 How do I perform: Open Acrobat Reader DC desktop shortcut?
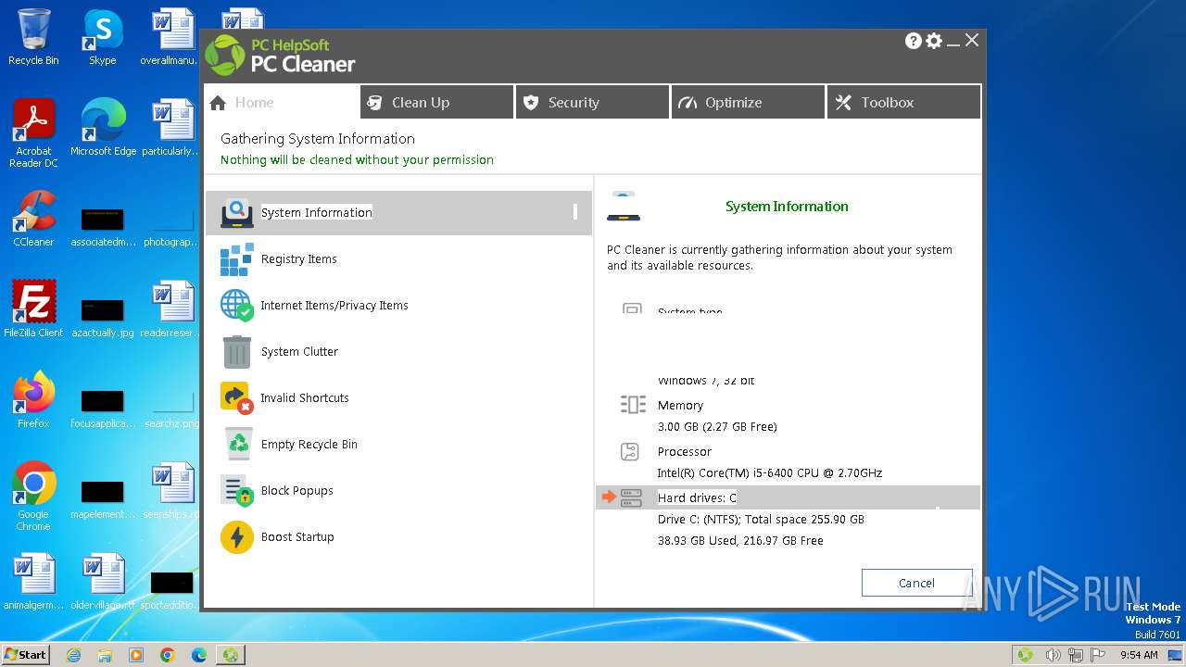click(x=33, y=133)
